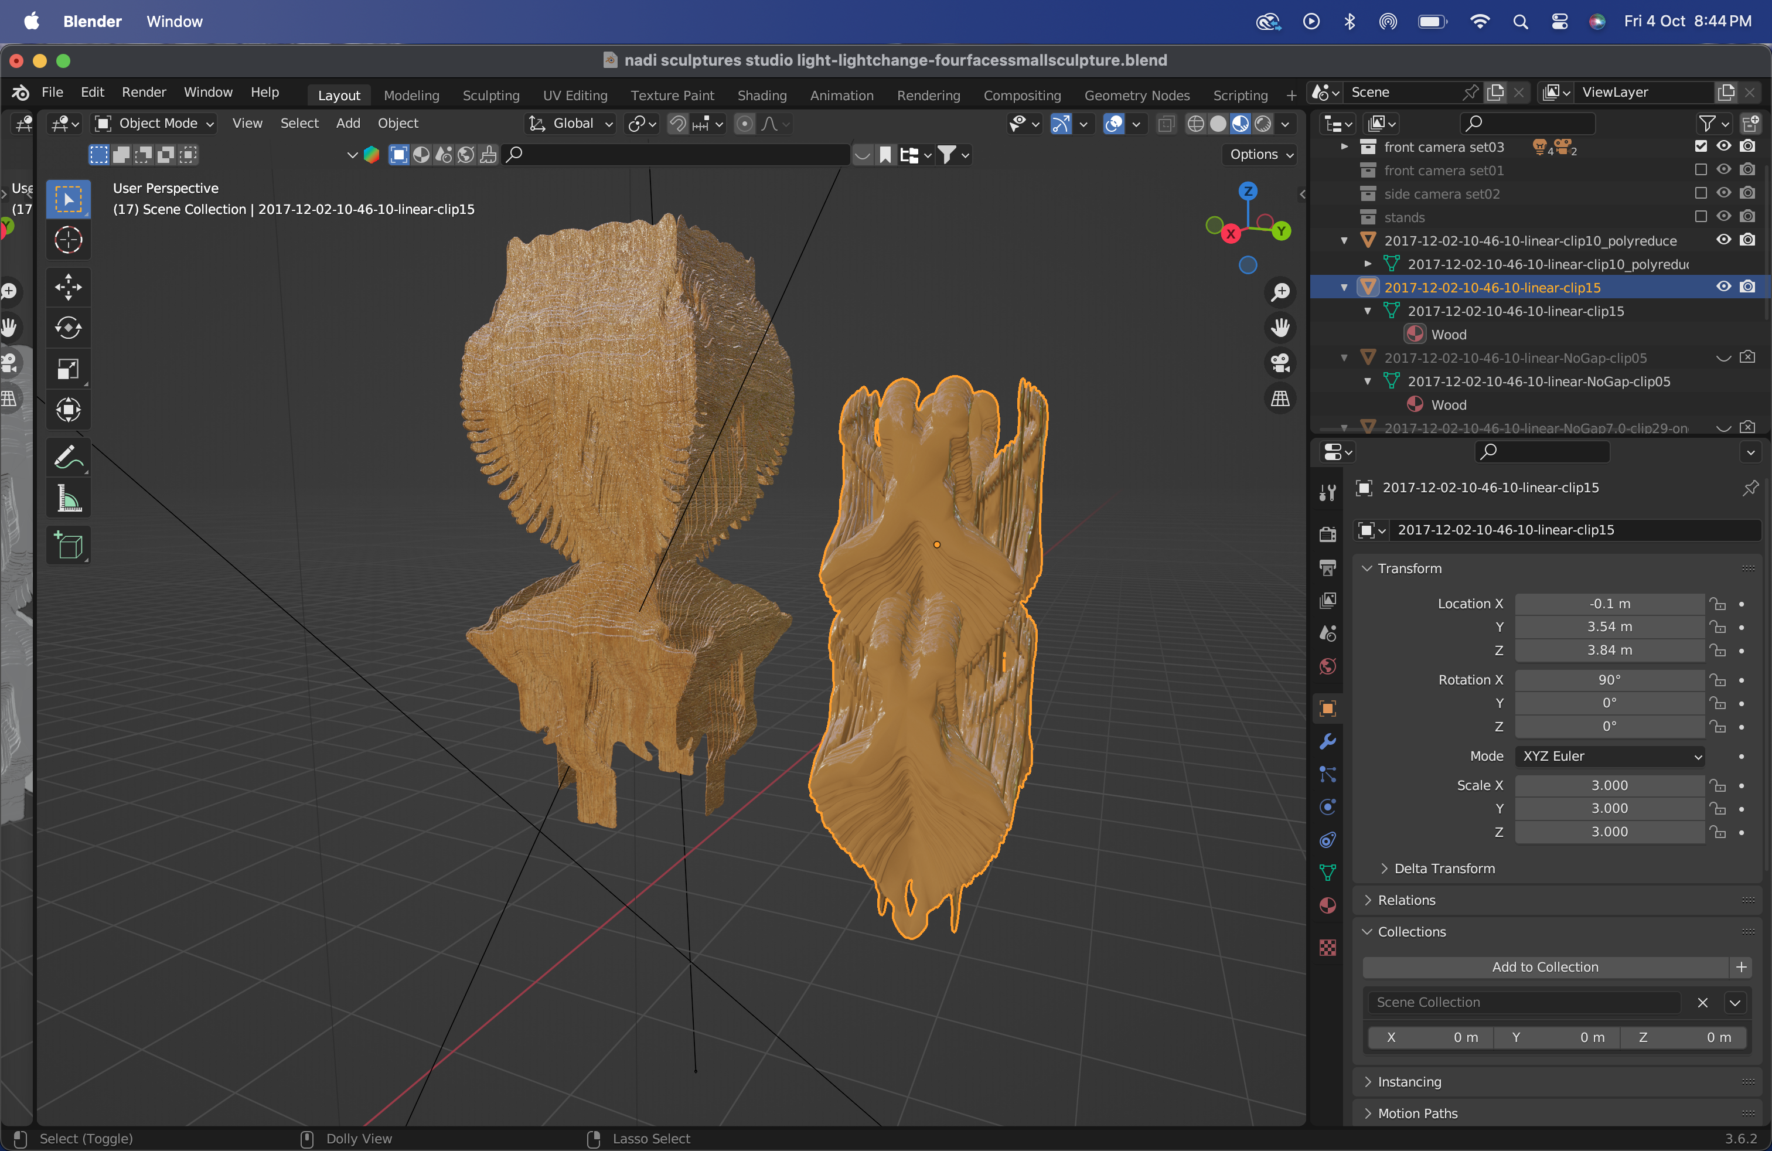Activate the Scale tool

pos(69,369)
